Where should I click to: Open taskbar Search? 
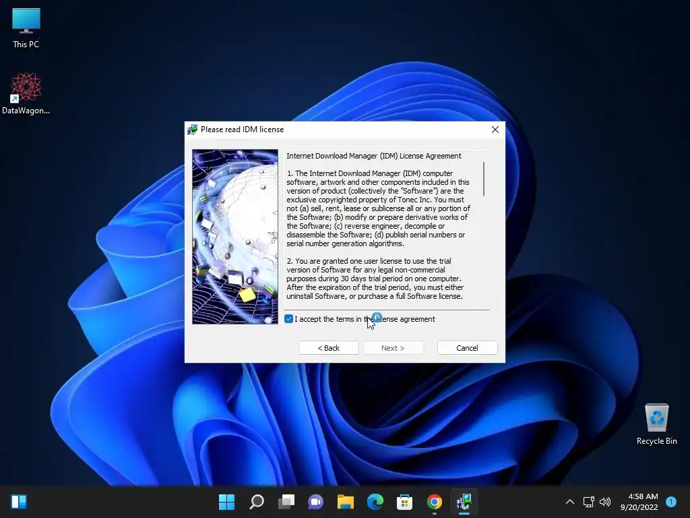click(257, 502)
